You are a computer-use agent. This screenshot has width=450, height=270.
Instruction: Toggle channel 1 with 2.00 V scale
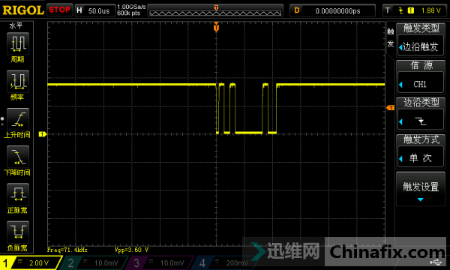pos(31,262)
